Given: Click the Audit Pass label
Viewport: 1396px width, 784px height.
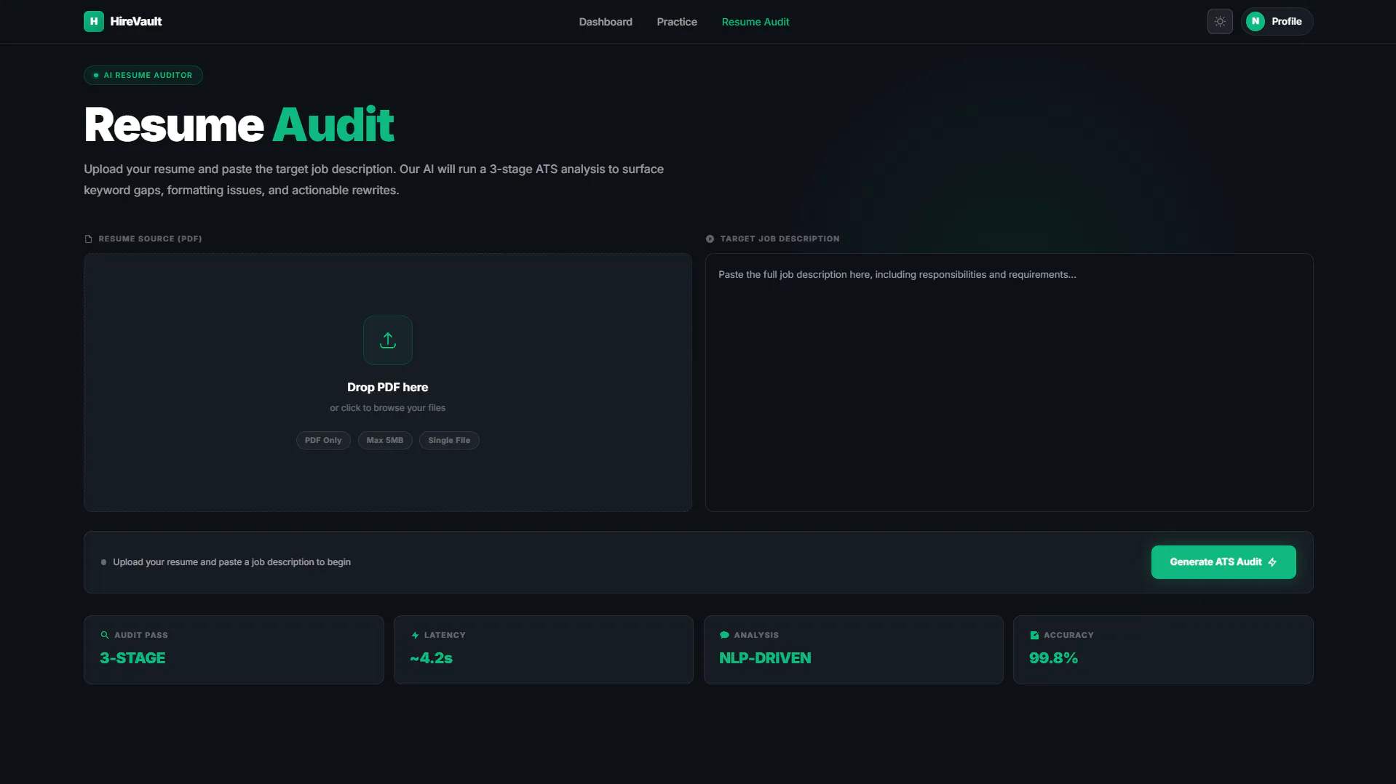Looking at the screenshot, I should click(x=141, y=635).
